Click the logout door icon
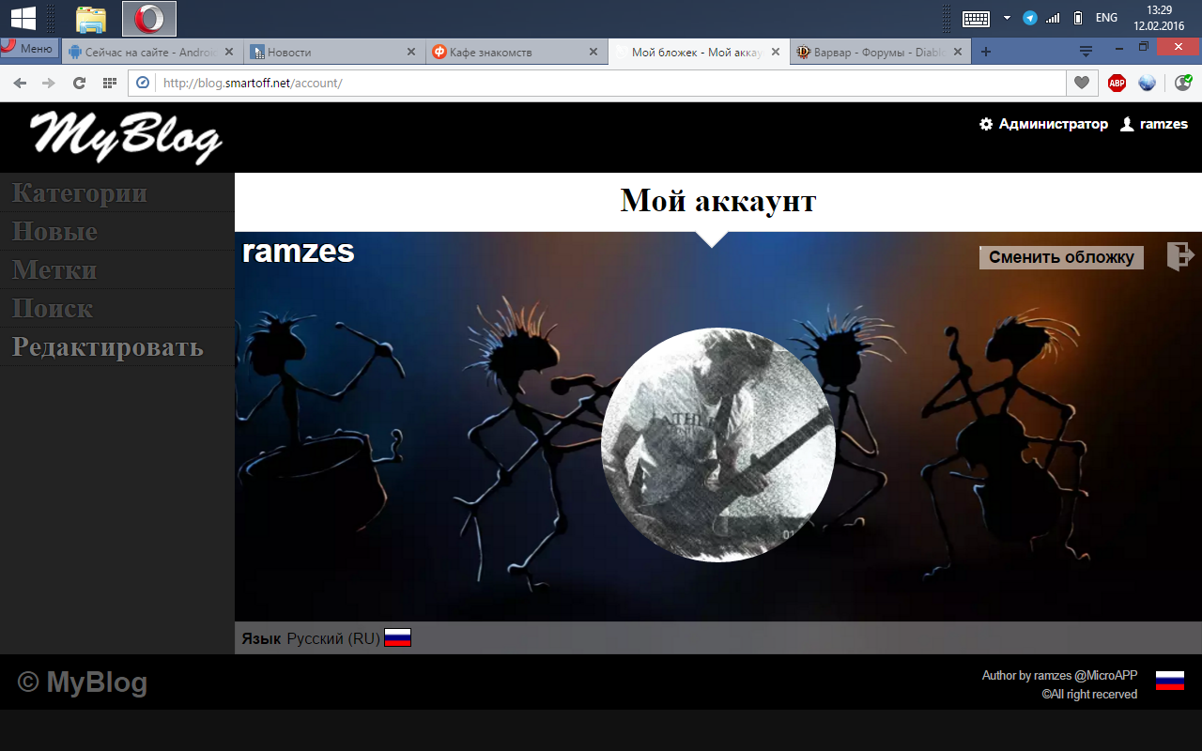The height and width of the screenshot is (751, 1202). (x=1180, y=256)
